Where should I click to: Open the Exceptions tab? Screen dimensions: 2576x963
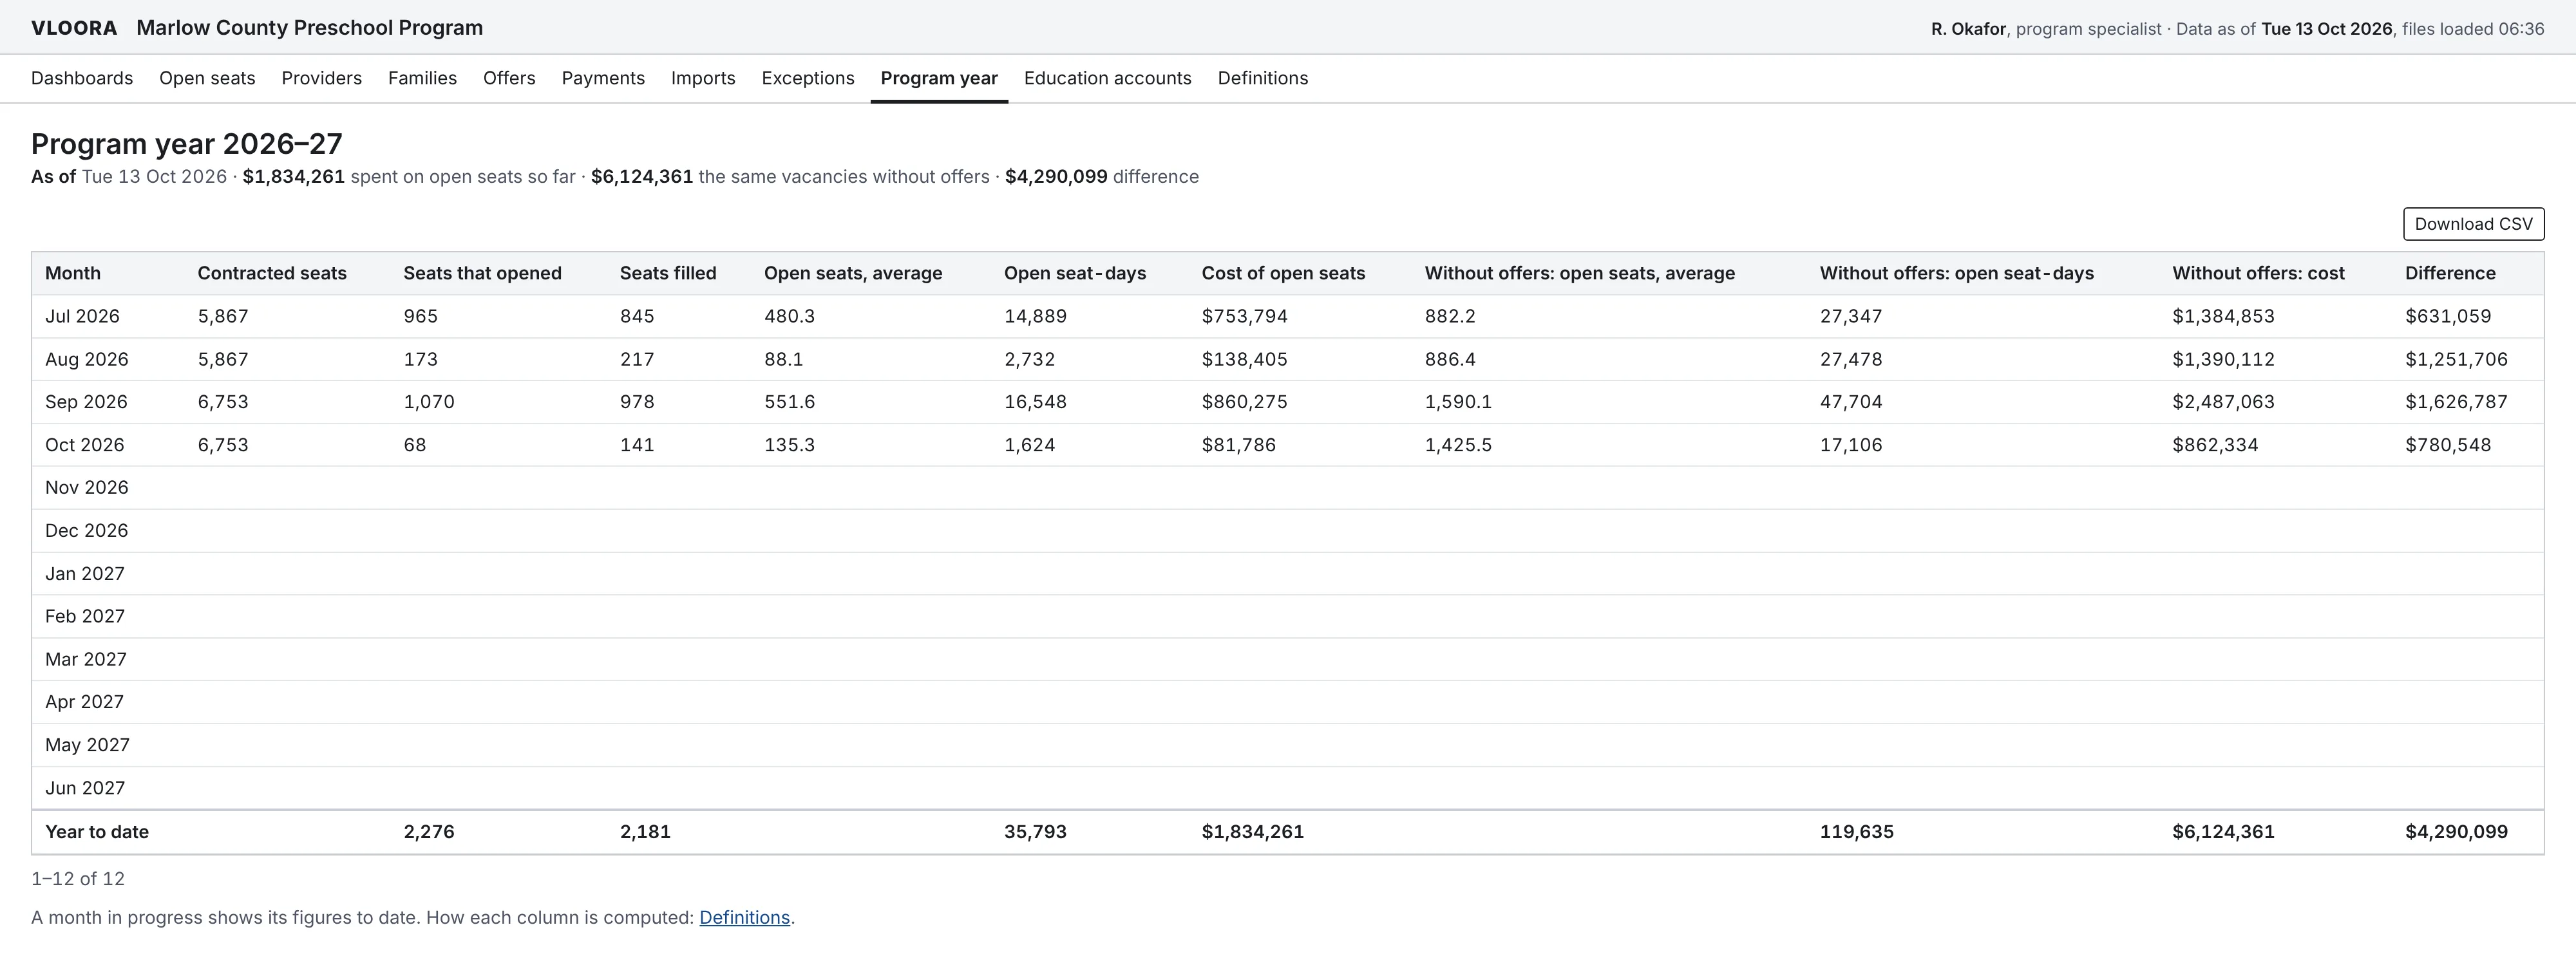tap(808, 78)
